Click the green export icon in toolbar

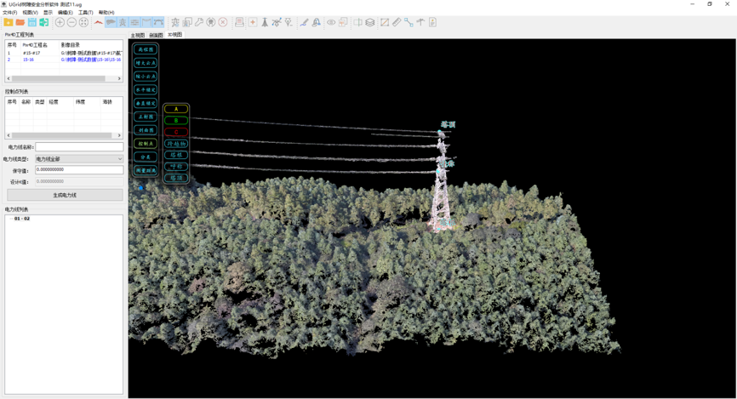pyautogui.click(x=44, y=22)
